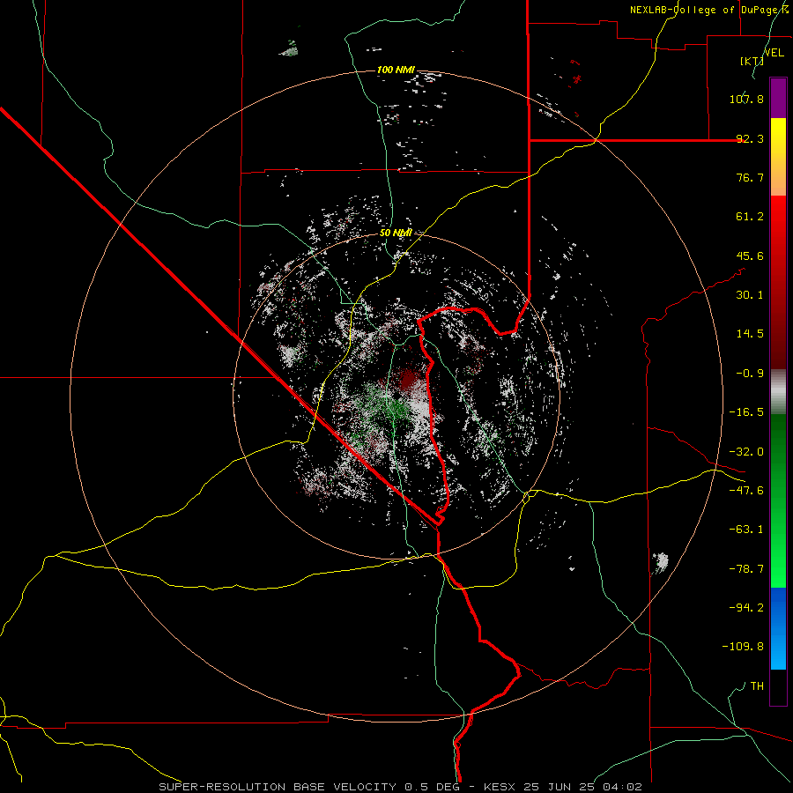The image size is (793, 793).
Task: Select the 45.6 velocity scale label
Action: pyautogui.click(x=750, y=256)
